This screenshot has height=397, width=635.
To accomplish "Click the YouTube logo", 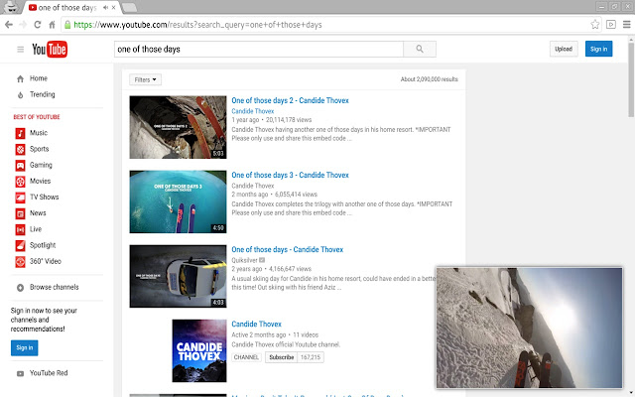I will (x=50, y=50).
